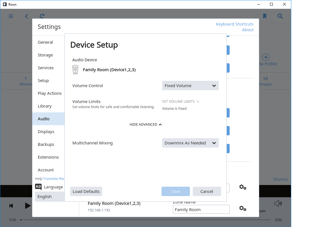Open the Volume Control dropdown set to Fixed Volume
The image size is (327, 227).
click(x=190, y=86)
